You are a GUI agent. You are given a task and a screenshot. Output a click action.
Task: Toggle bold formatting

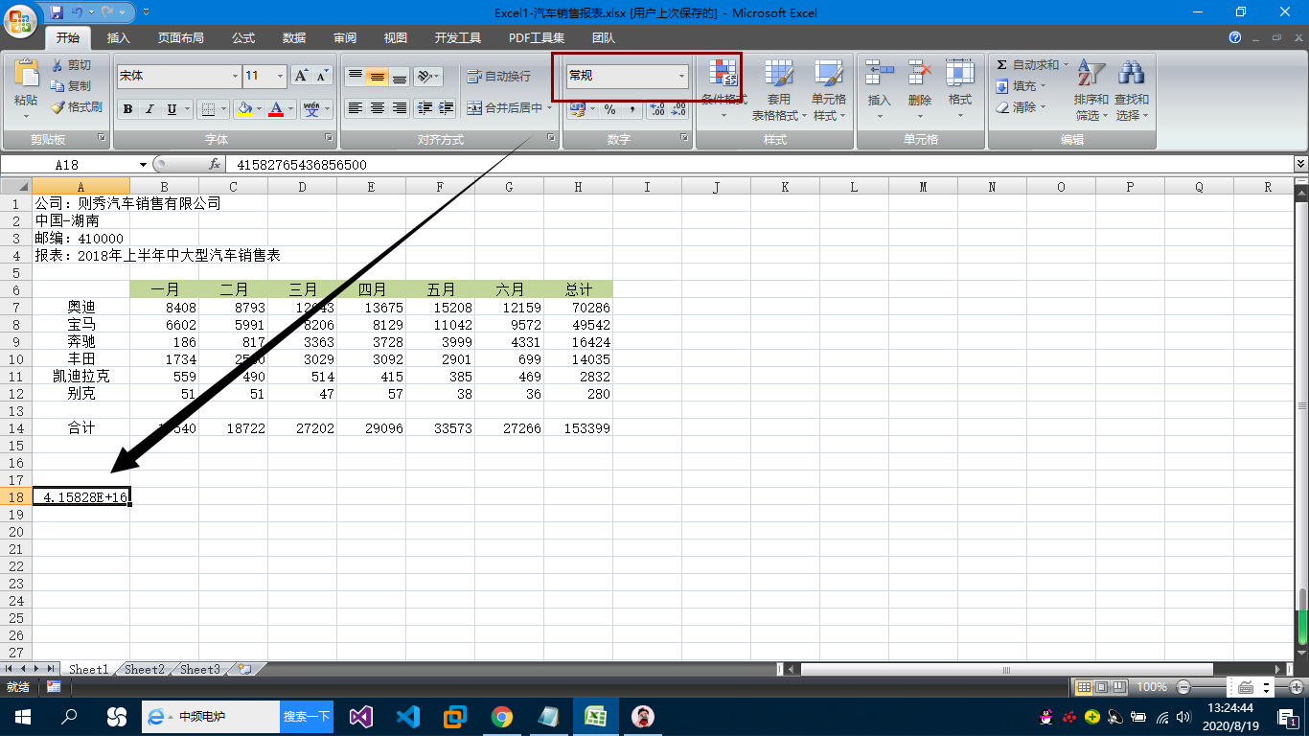tap(127, 109)
